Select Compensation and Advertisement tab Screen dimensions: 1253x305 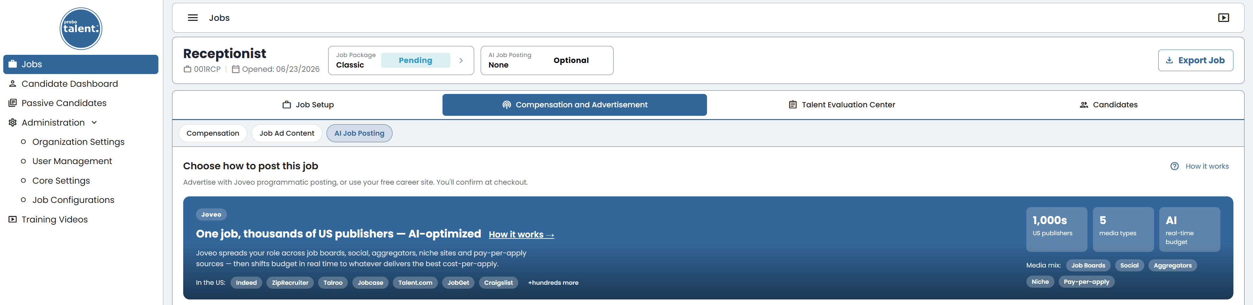coord(574,105)
